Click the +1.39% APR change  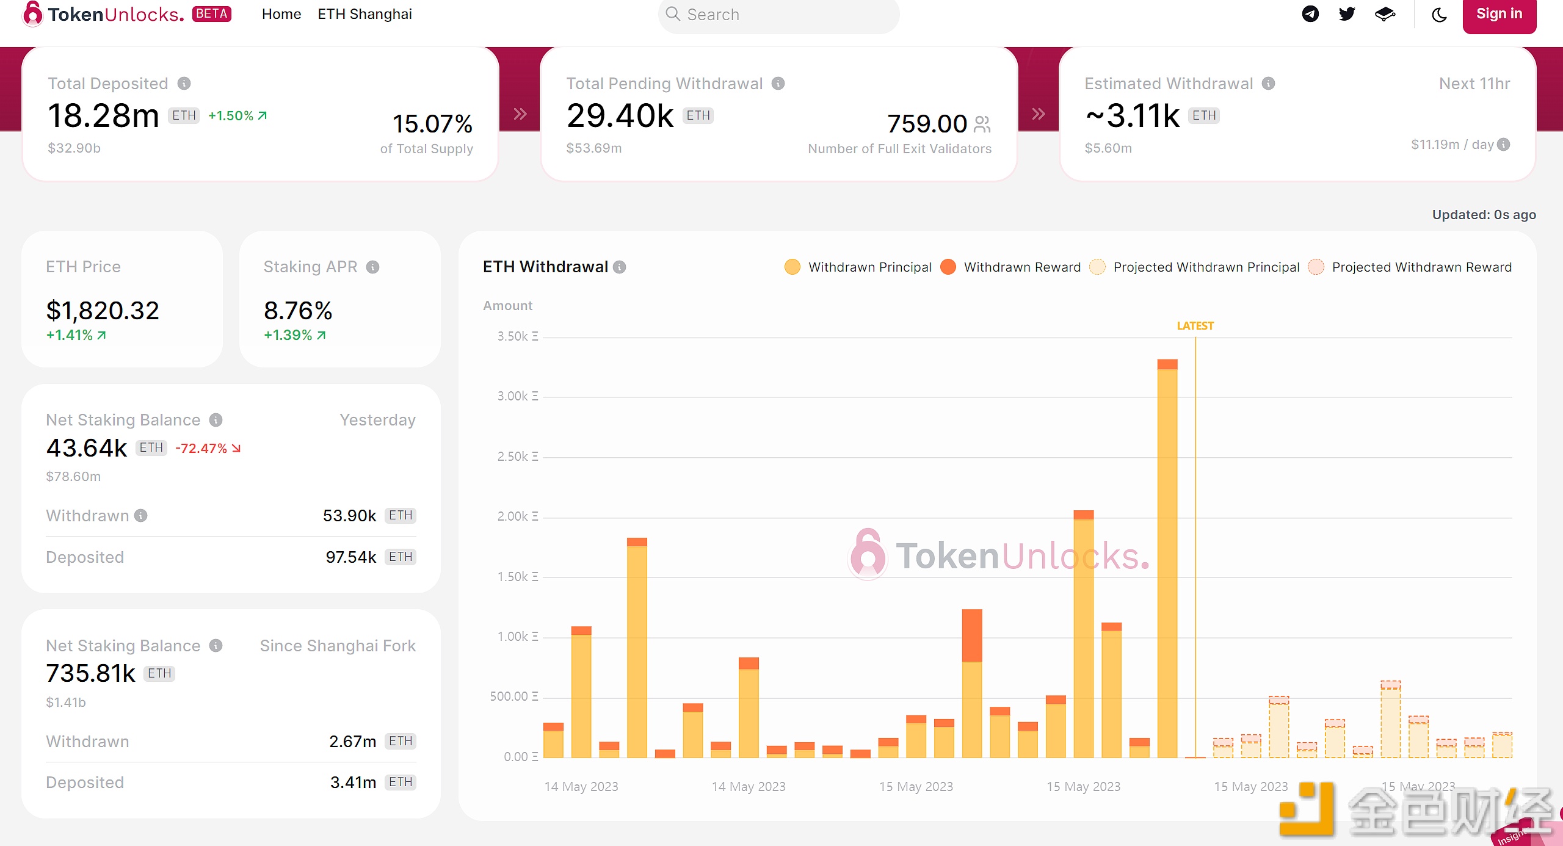click(x=294, y=335)
